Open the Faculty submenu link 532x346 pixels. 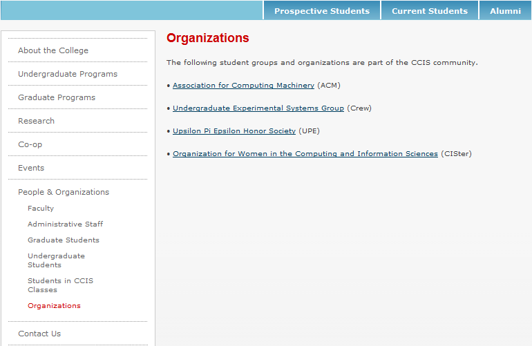click(41, 209)
